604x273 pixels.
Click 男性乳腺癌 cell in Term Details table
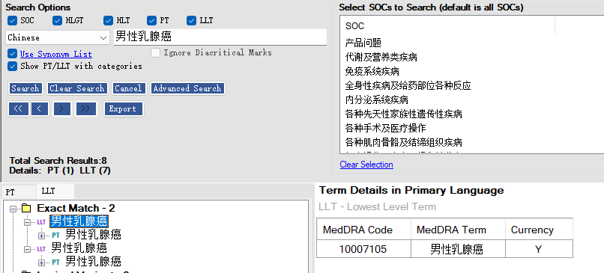(x=458, y=249)
